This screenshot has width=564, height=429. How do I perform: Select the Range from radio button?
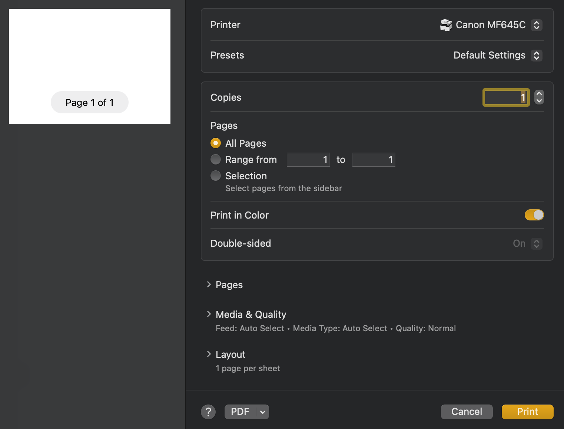pos(216,159)
